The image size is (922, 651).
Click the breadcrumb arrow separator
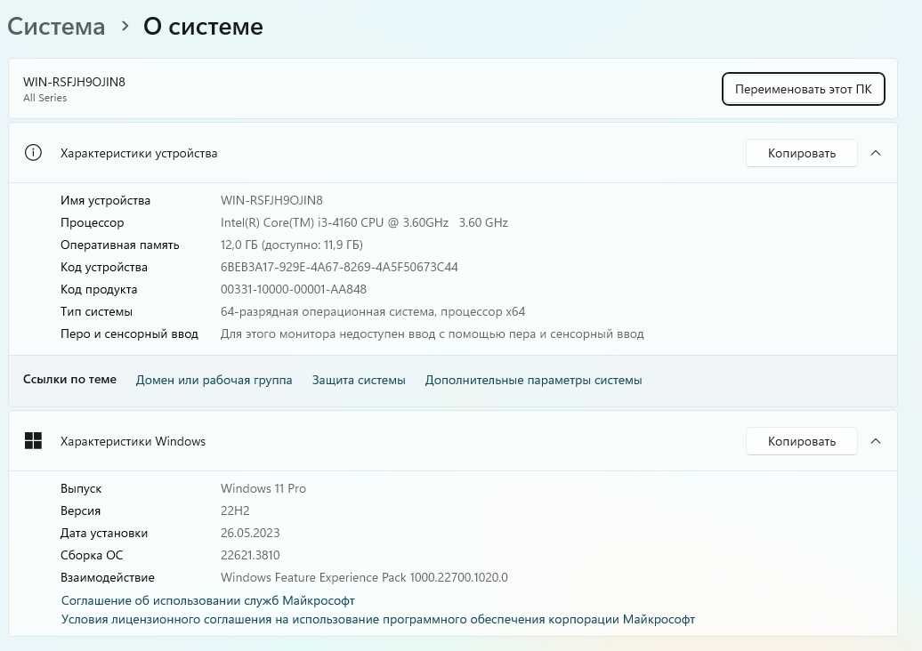pos(125,26)
